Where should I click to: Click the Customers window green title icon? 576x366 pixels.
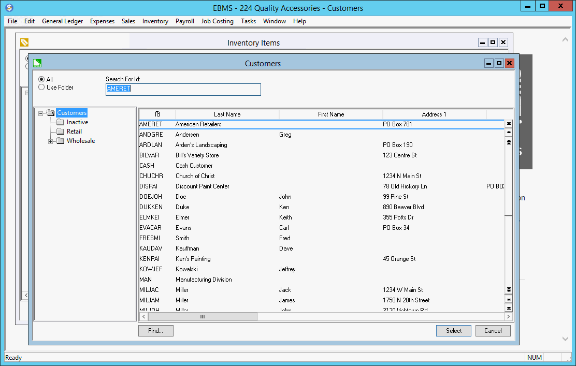click(37, 63)
